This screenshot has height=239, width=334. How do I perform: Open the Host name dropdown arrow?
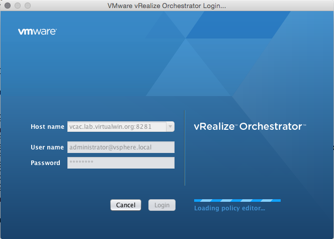click(x=170, y=126)
